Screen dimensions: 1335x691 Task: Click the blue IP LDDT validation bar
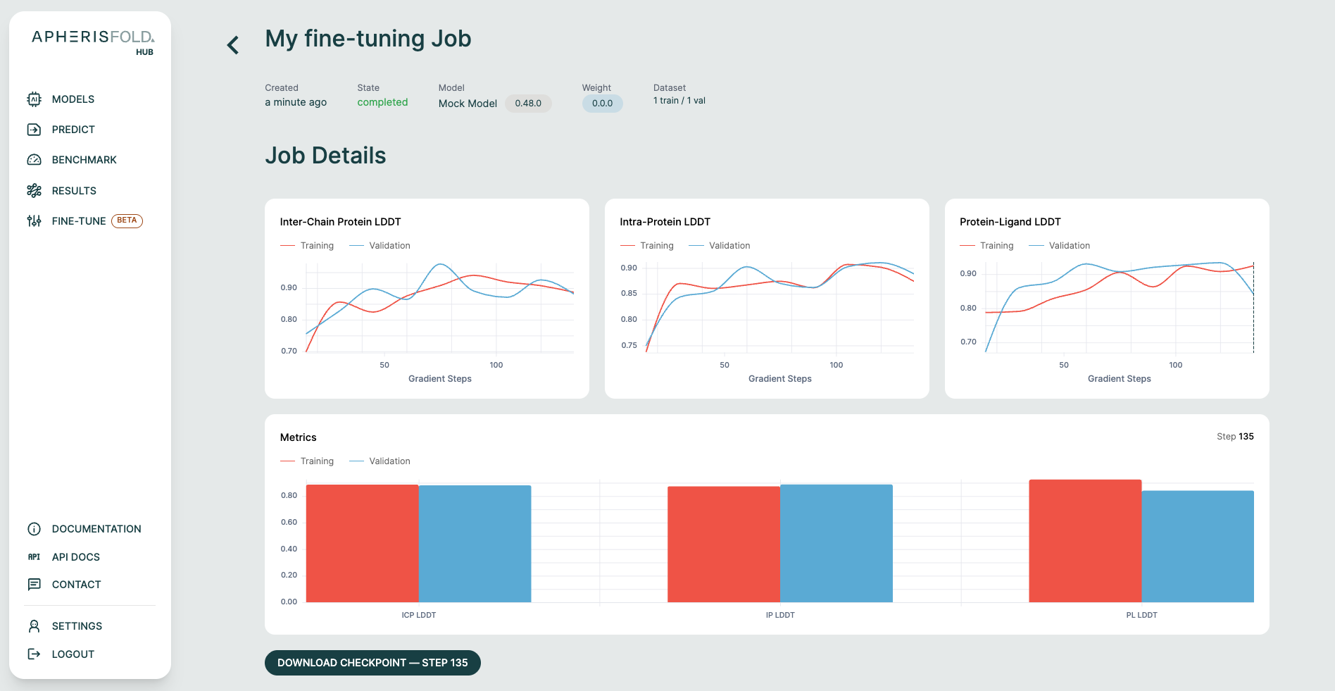point(836,543)
